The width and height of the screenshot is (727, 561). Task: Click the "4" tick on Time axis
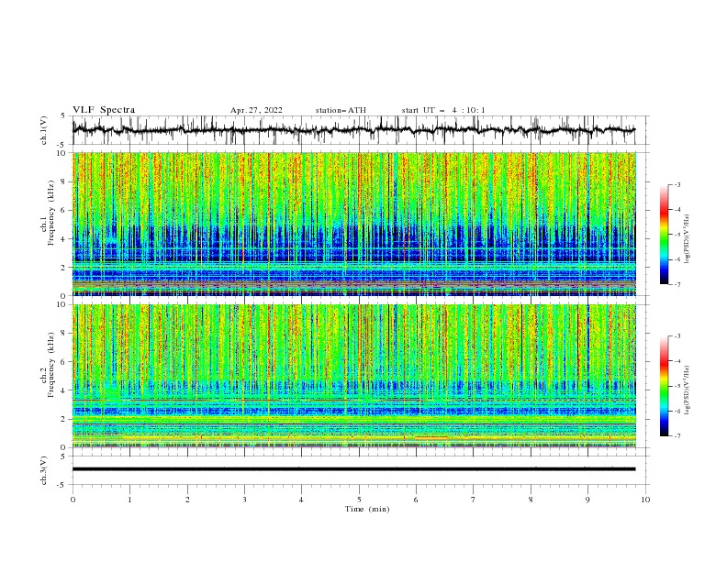[301, 500]
